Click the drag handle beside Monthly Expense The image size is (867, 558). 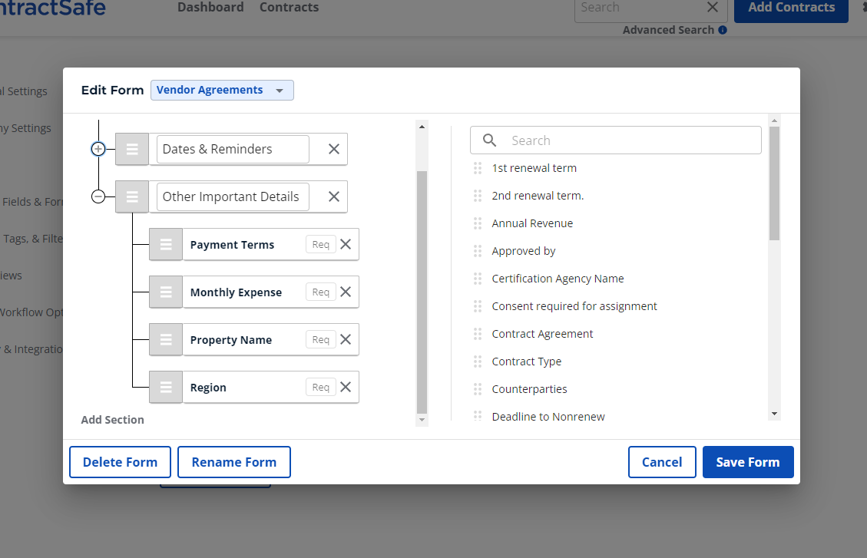(x=165, y=292)
